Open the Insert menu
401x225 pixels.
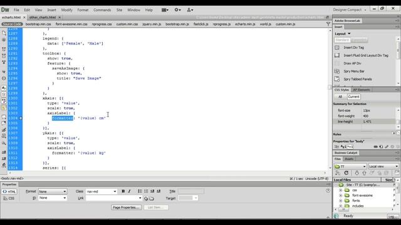(51, 10)
